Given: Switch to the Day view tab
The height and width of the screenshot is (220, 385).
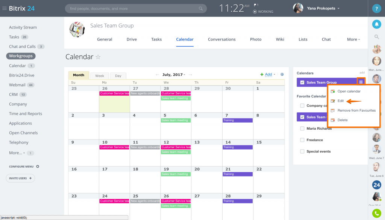Looking at the screenshot, I should click(x=118, y=76).
